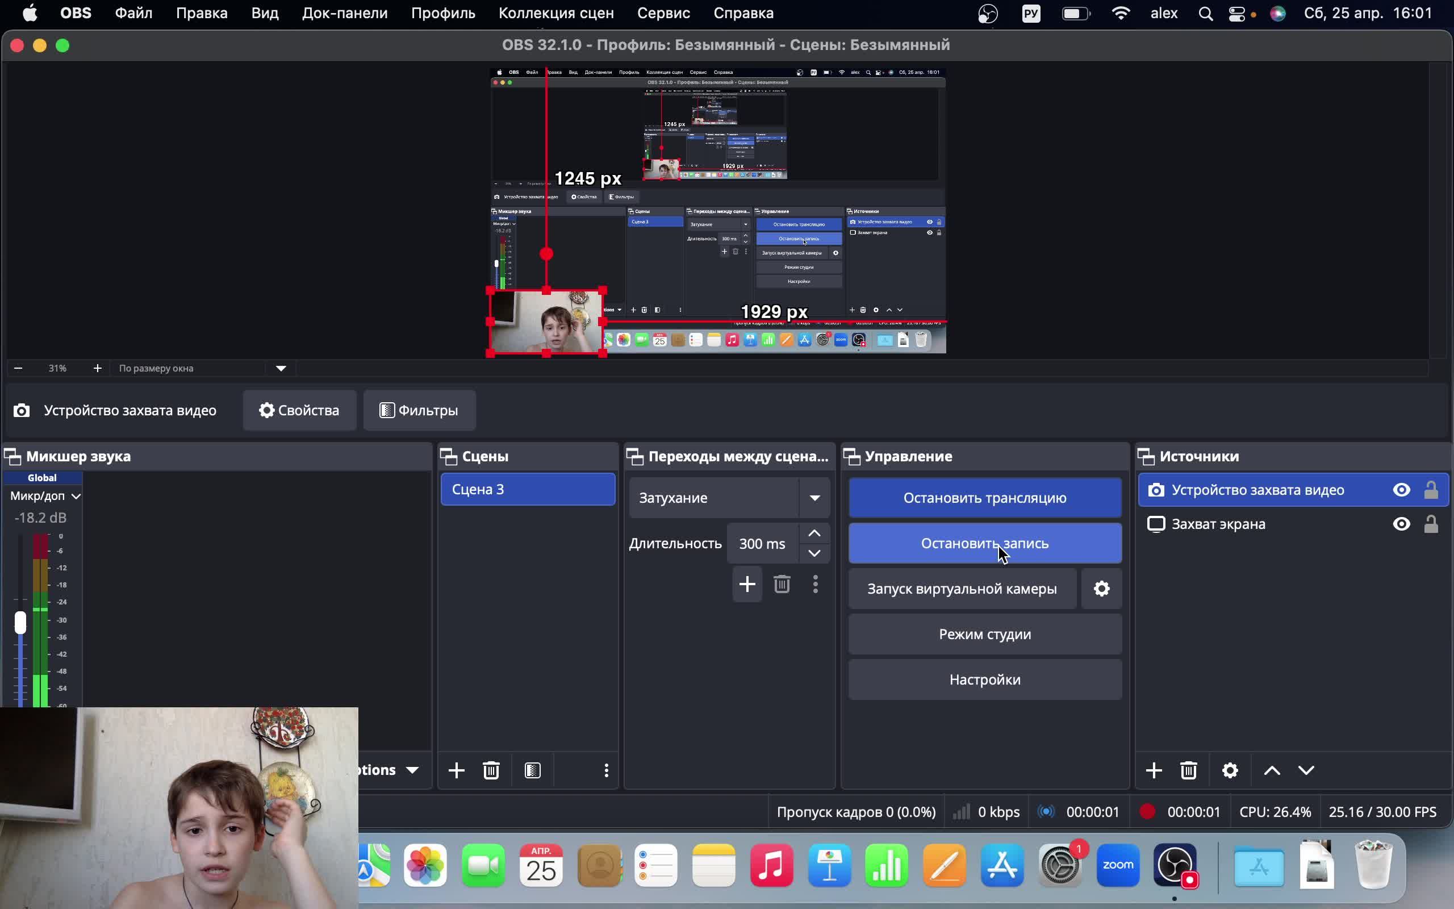Open the Док-панели menu
Screen dimensions: 1454x909
[344, 13]
